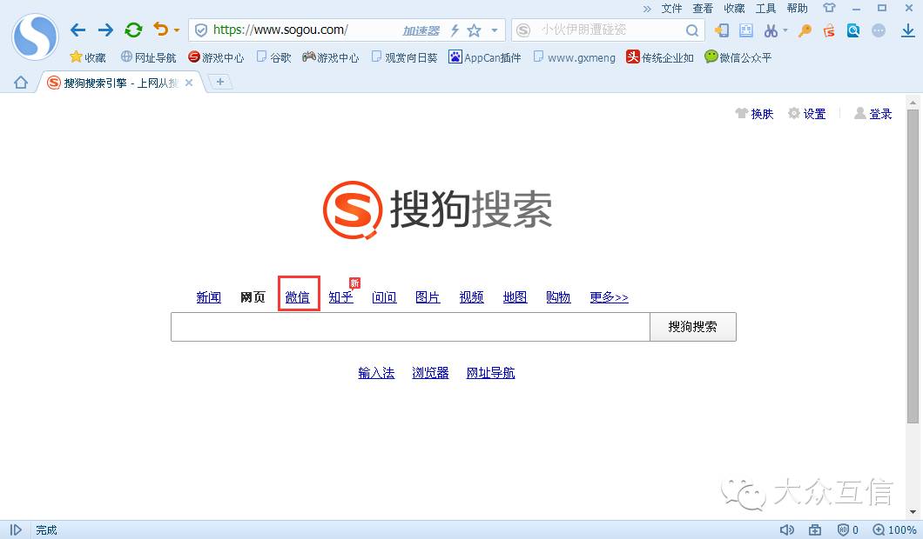Open the 收藏 star bookmarks button
The width and height of the screenshot is (923, 539).
pyautogui.click(x=88, y=57)
